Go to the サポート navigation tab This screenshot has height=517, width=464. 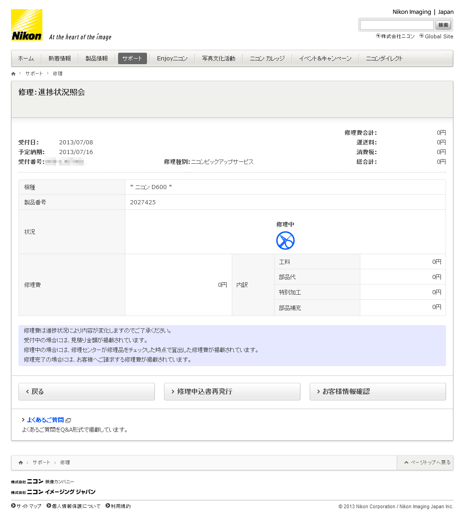pos(132,59)
